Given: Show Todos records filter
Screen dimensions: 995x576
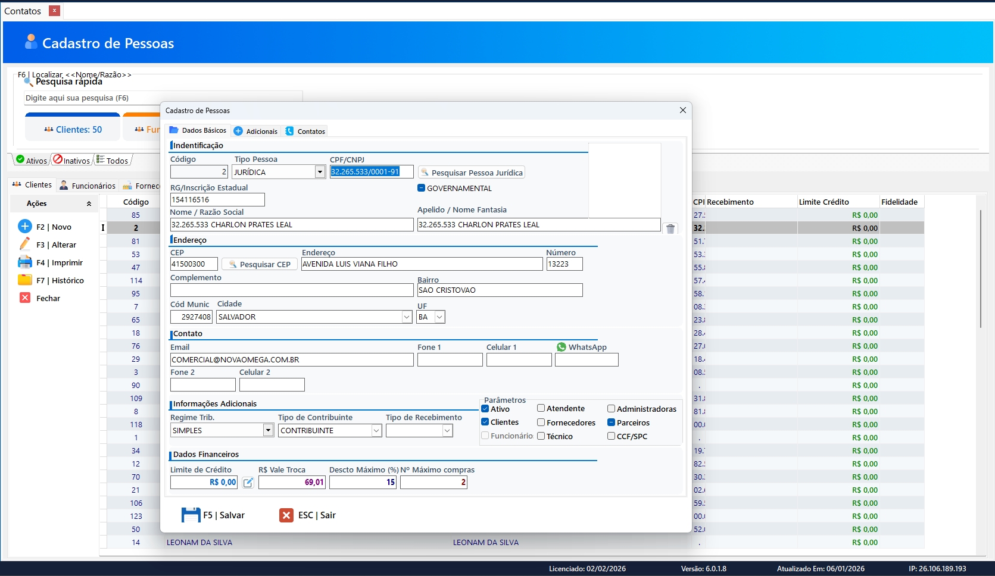Looking at the screenshot, I should tap(113, 160).
